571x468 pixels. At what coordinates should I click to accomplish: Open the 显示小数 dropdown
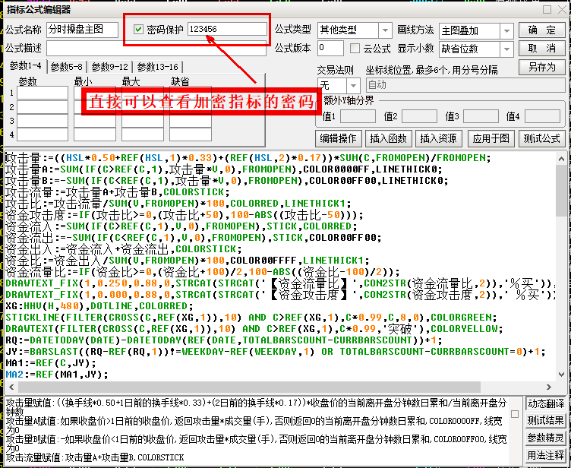(506, 49)
